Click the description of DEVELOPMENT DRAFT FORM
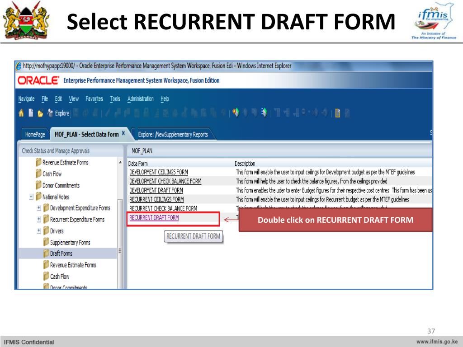463x347 pixels. coord(334,190)
